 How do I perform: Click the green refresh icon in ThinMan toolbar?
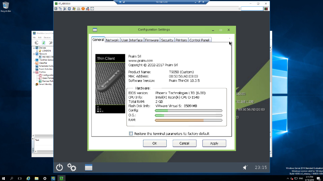pyautogui.click(x=43, y=42)
